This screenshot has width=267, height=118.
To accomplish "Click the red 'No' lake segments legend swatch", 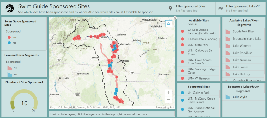I will coord(10,68).
